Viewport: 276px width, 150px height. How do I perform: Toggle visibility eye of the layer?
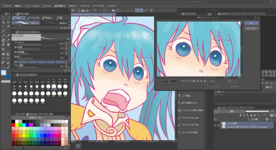click(215, 125)
